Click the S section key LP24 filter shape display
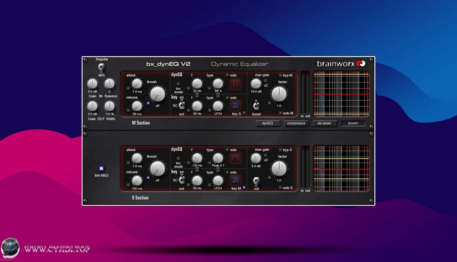This screenshot has height=262, width=457. [x=236, y=181]
